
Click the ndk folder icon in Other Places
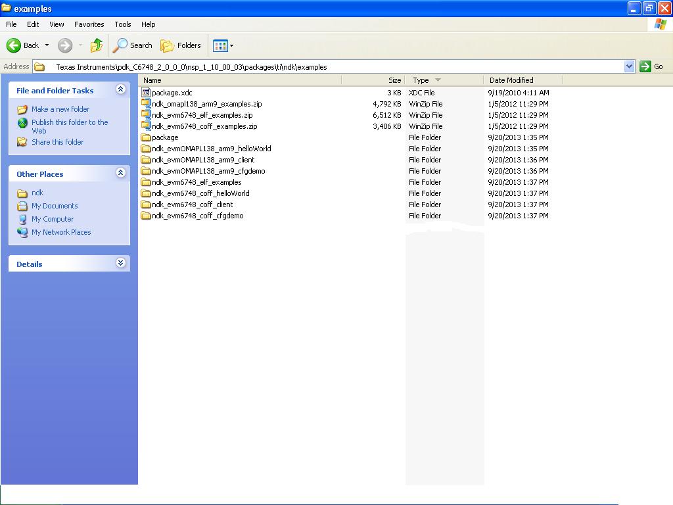[22, 193]
